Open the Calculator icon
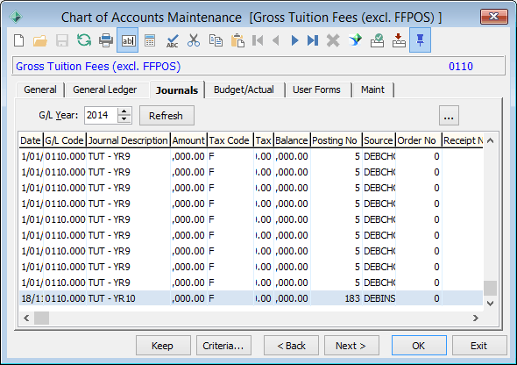 click(149, 40)
